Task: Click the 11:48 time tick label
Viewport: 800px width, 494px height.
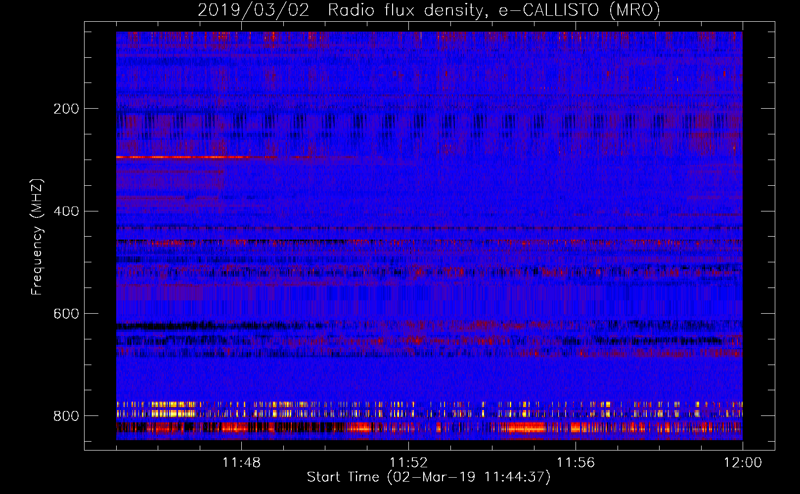Action: coord(241,463)
